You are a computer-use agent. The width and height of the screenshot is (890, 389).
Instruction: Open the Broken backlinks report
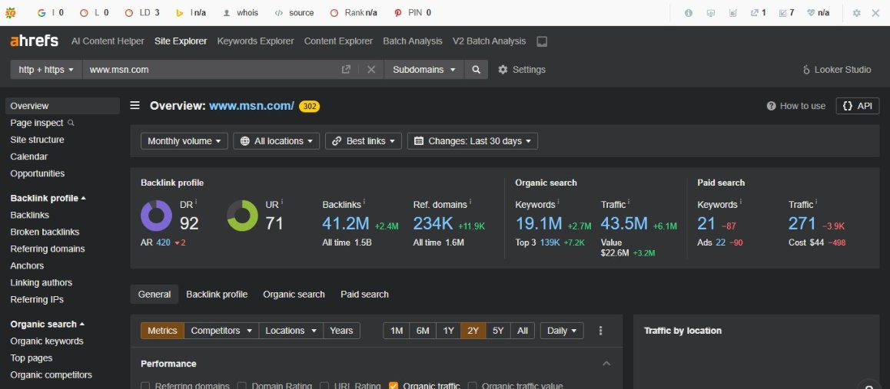point(45,232)
